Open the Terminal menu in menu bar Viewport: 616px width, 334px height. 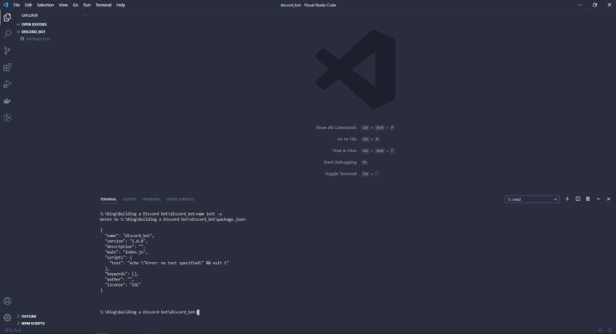point(103,5)
